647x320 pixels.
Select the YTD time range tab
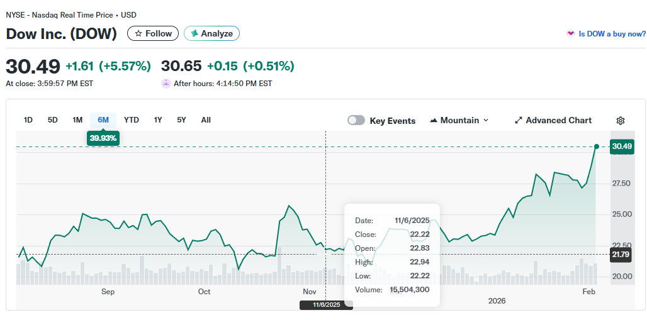[x=132, y=120]
